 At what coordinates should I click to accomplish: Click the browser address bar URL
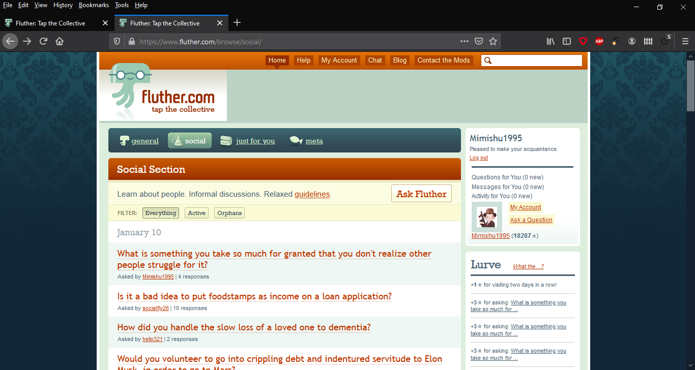[200, 42]
